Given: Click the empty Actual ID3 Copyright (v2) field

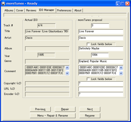Looking at the screenshot, I should (x=47, y=84).
